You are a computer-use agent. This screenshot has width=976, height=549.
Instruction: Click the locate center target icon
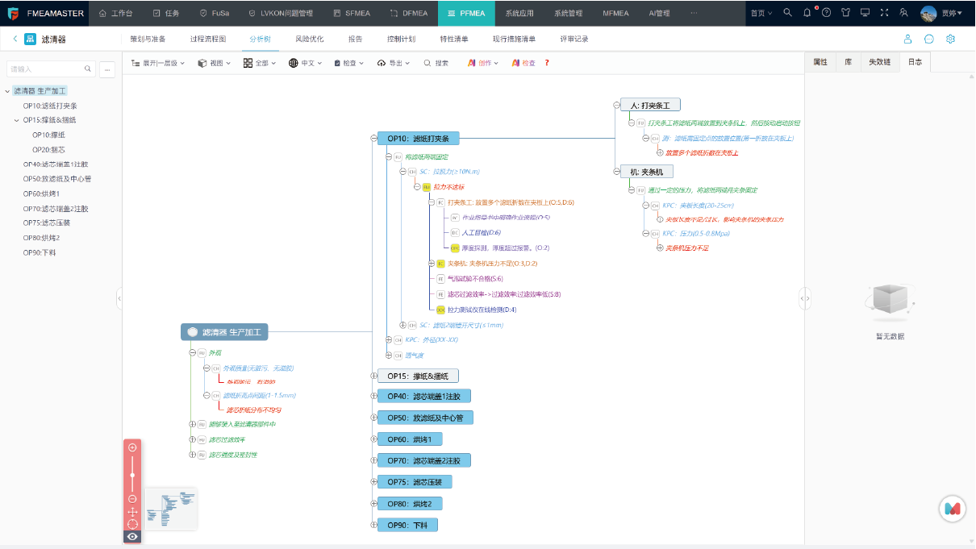(133, 524)
